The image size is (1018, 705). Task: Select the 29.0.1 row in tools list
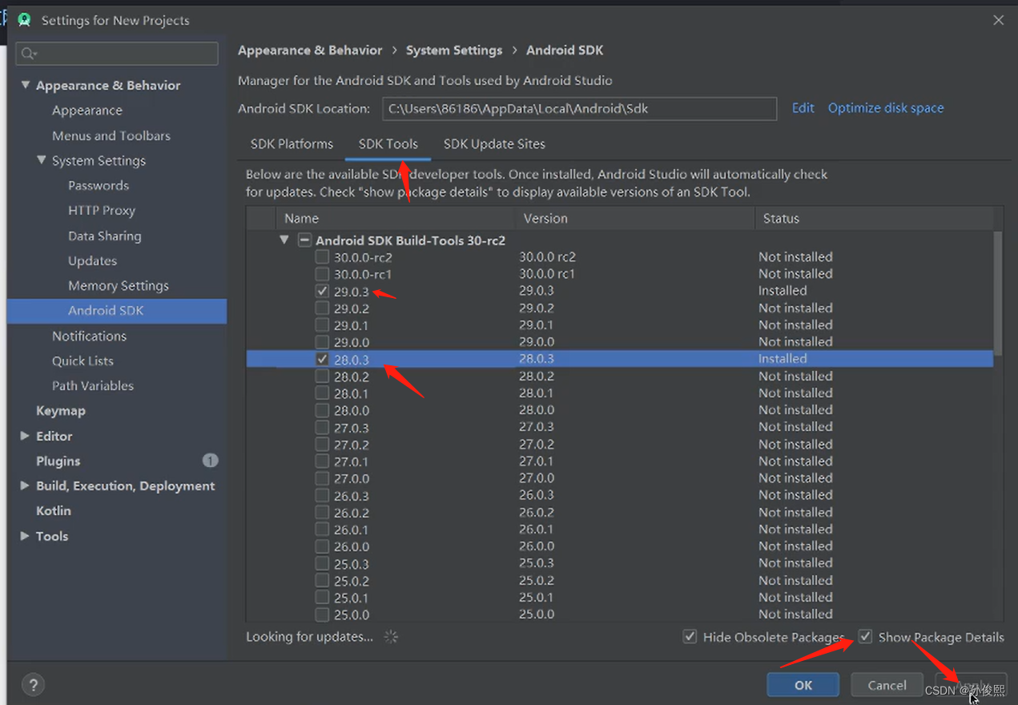click(x=620, y=325)
